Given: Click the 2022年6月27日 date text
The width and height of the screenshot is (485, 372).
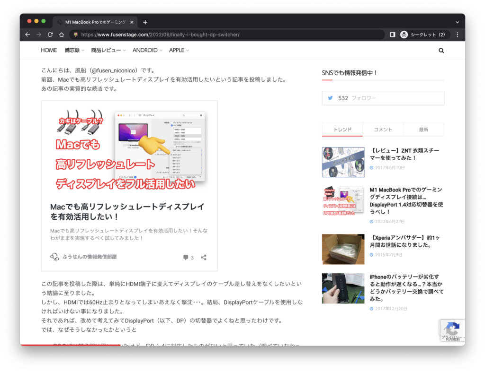Looking at the screenshot, I should point(390,222).
